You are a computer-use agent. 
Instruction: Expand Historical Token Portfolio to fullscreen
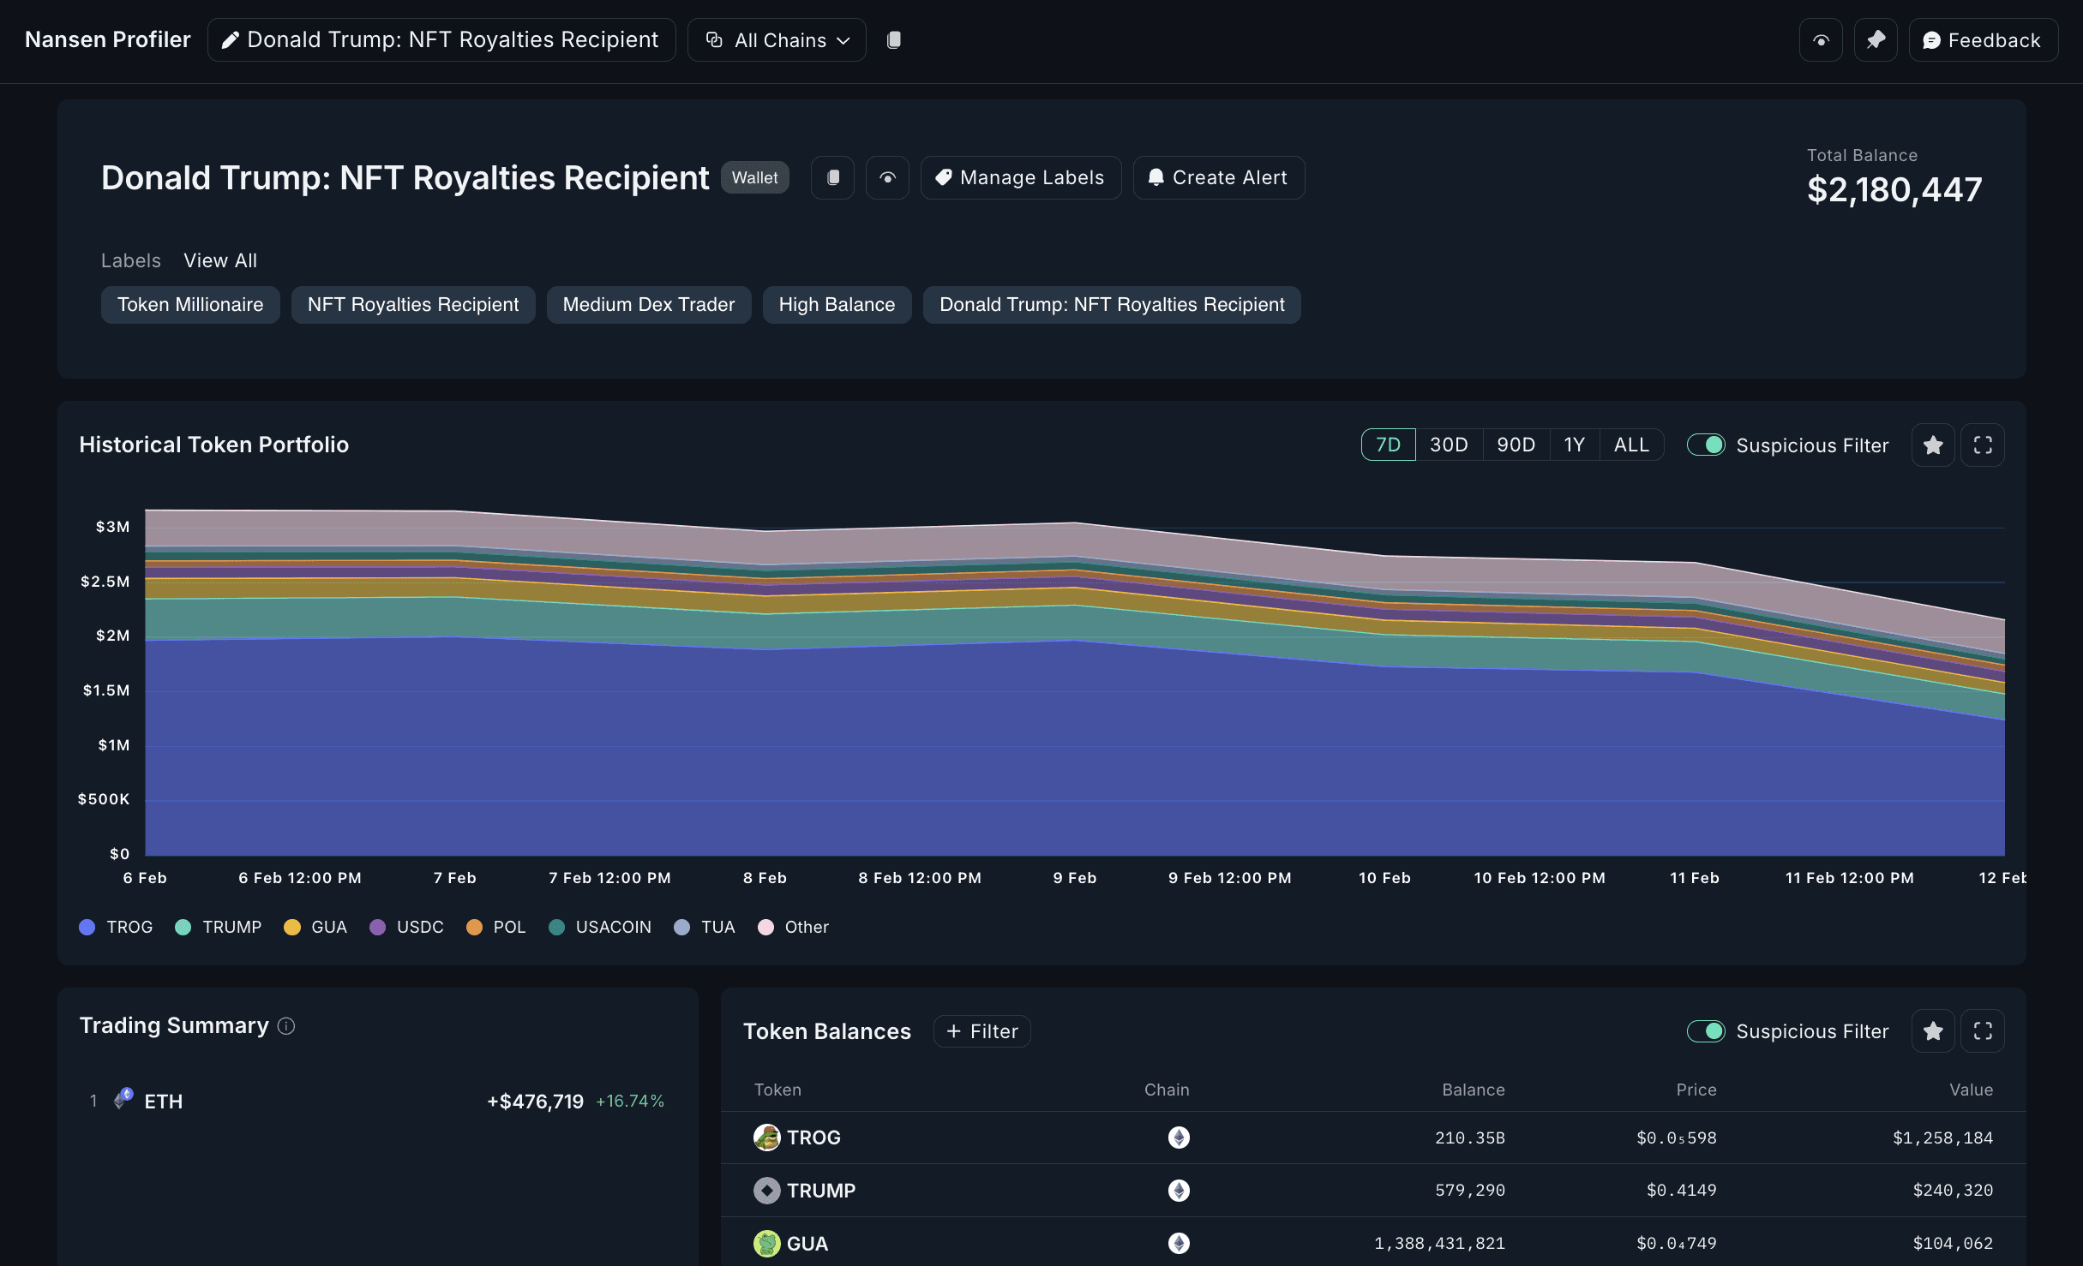(x=1982, y=445)
